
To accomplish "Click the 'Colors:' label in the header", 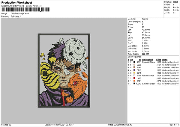I will click(x=167, y=5).
